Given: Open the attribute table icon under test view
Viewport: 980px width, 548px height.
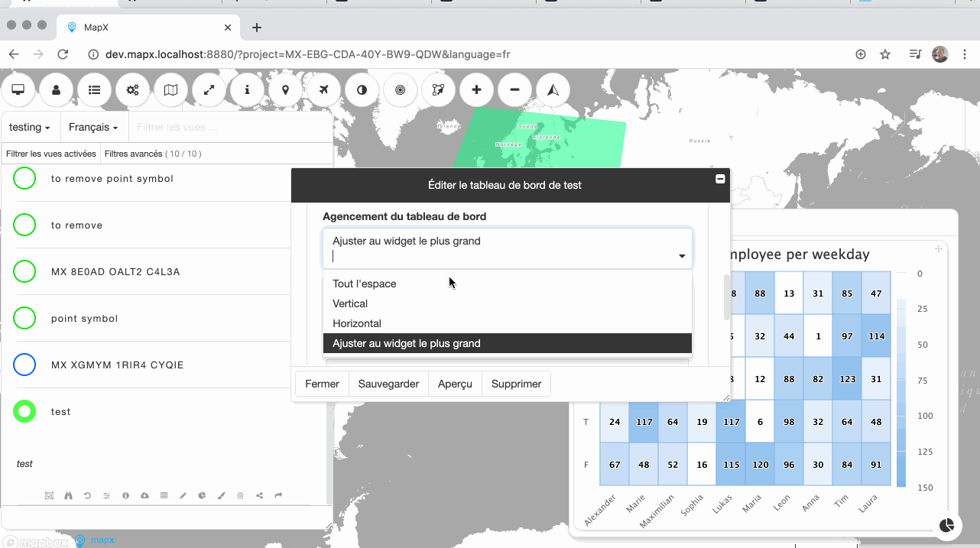Looking at the screenshot, I should click(164, 495).
